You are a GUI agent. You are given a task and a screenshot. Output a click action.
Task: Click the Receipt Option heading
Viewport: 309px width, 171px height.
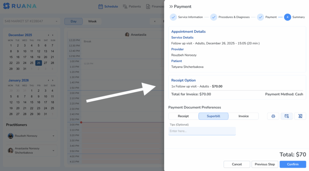[x=183, y=81]
